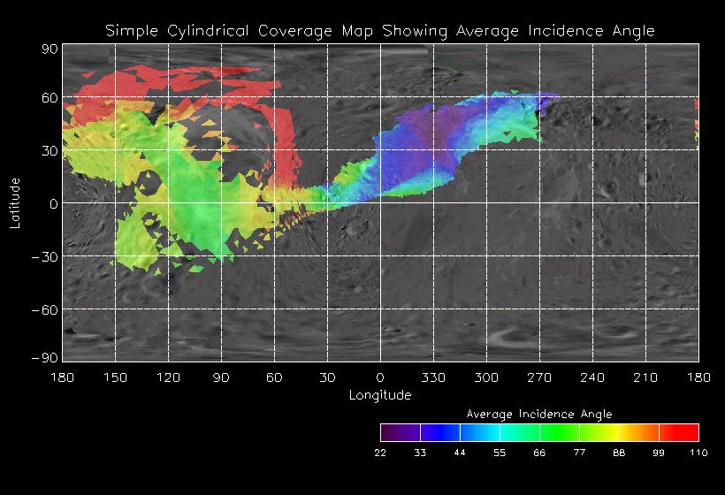Click longitude tick label '210'

click(645, 377)
